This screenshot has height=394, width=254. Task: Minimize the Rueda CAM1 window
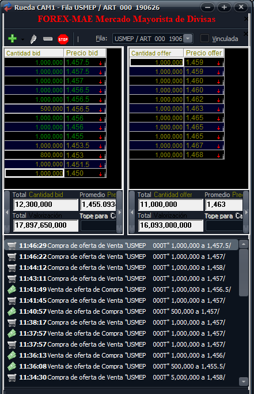point(208,8)
